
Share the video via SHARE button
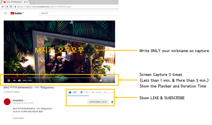96,92
